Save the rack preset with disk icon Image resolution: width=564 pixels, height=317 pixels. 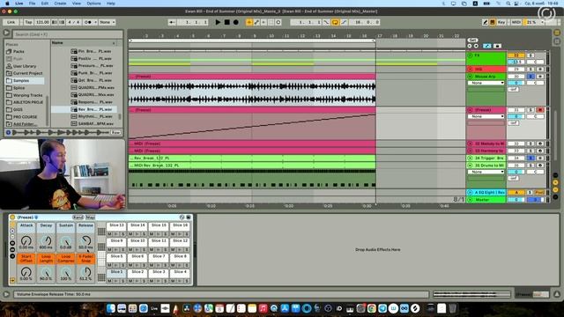(188, 217)
